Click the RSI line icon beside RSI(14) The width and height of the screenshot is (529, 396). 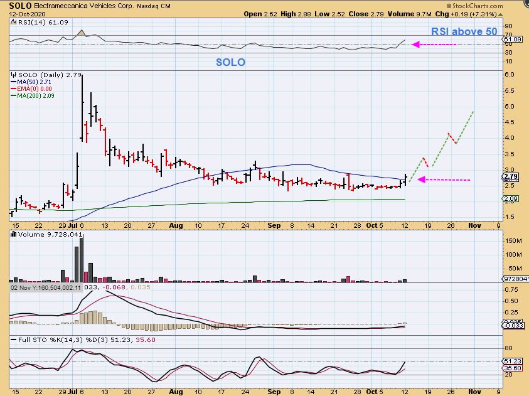tap(13, 22)
